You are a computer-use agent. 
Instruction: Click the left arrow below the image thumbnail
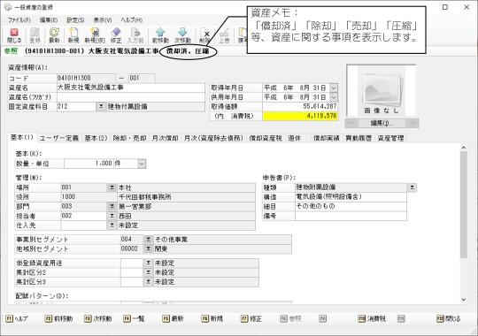[351, 123]
